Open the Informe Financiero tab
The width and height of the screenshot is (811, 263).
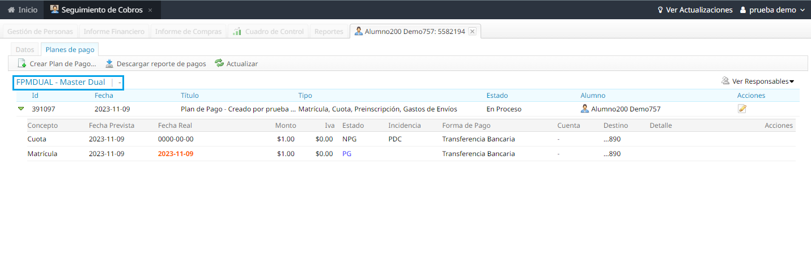pos(114,32)
